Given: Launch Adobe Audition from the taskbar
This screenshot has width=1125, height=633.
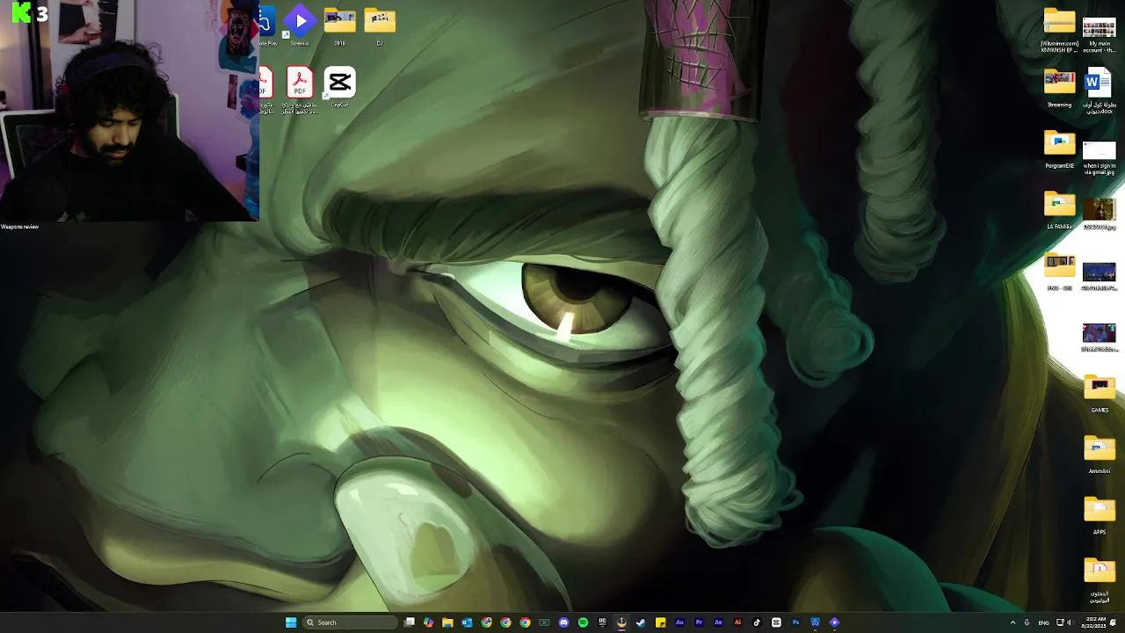Looking at the screenshot, I should [x=679, y=622].
